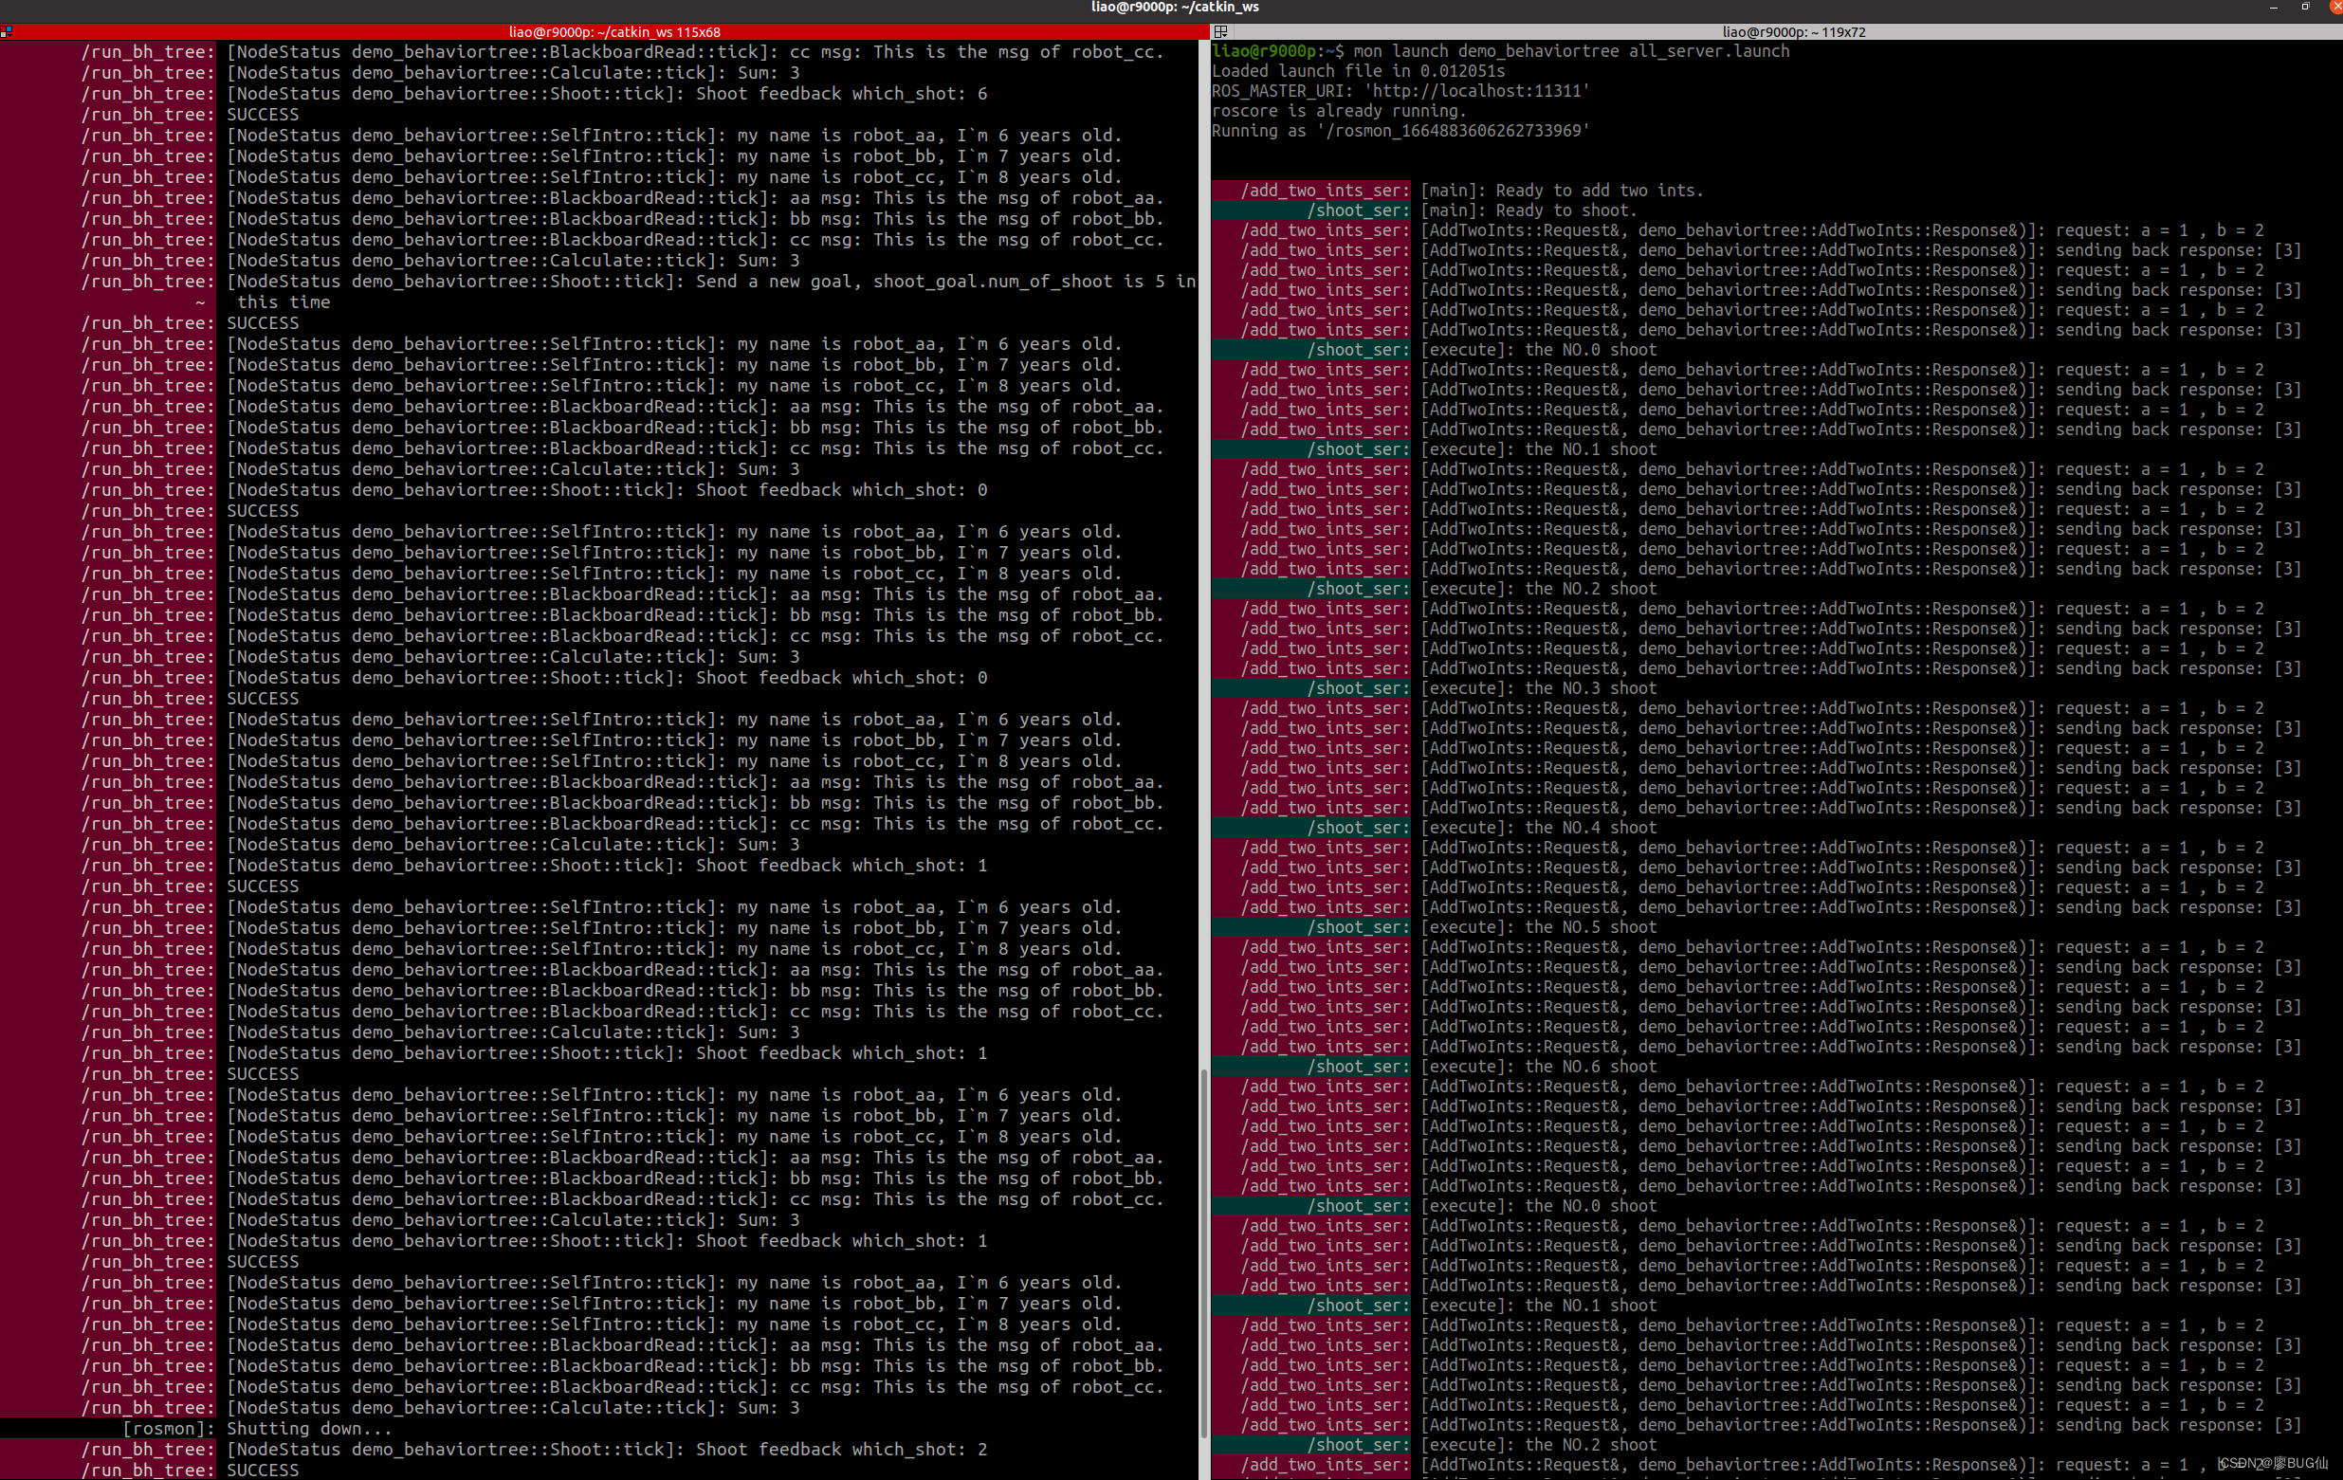
Task: Click the 'Running as /rosmon_1664883606262733969' line
Action: coord(1400,131)
